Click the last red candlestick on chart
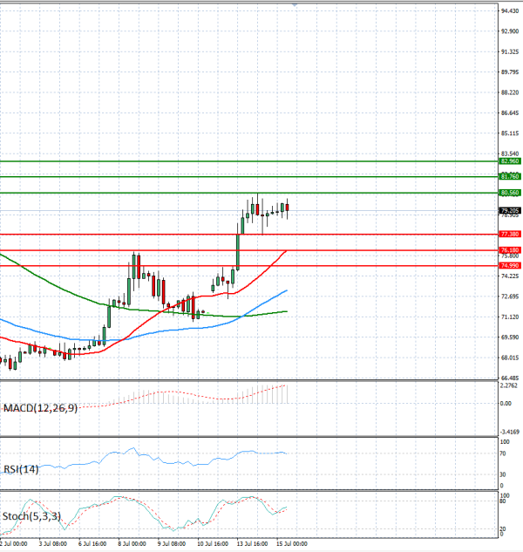 [288, 208]
